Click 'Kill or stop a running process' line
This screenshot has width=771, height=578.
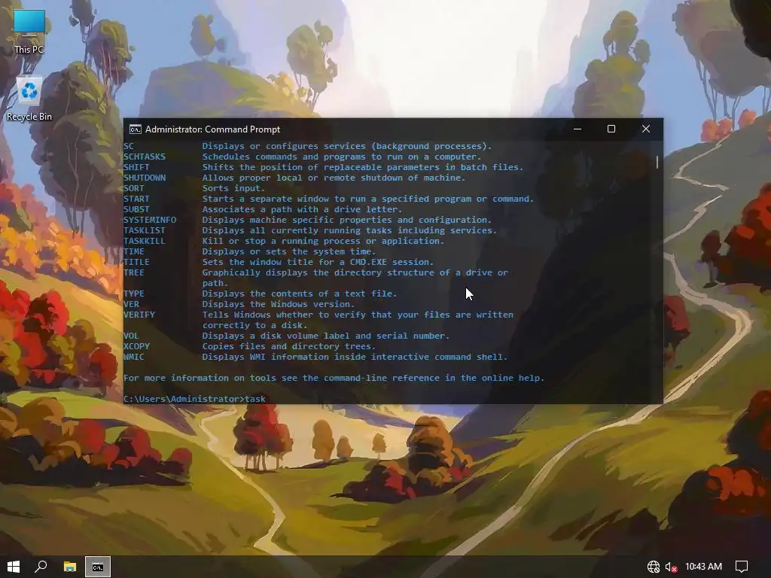[323, 241]
